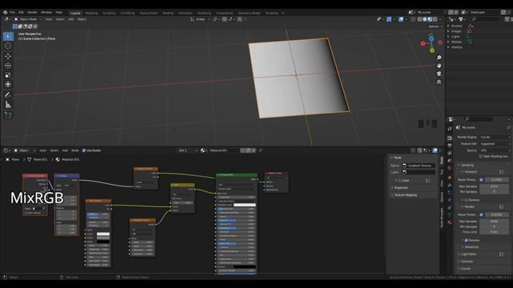Click the white color swatch on ColorRamp node
The image size is (513, 288).
point(103,234)
